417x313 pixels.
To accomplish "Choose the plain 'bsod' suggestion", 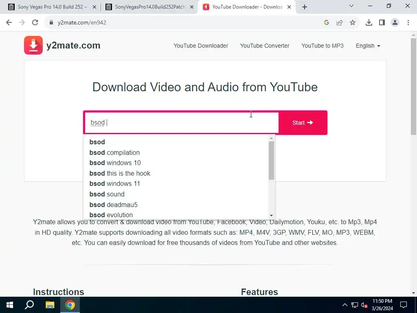I will point(176,142).
